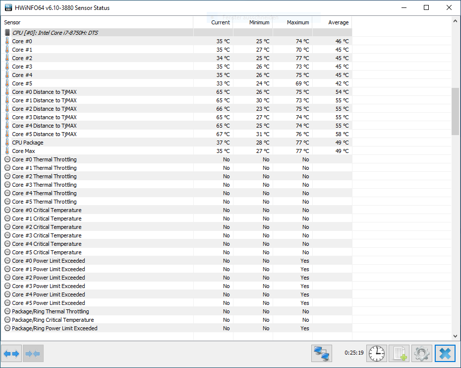The height and width of the screenshot is (368, 461).
Task: Click the Sensor column header
Action: (x=97, y=22)
